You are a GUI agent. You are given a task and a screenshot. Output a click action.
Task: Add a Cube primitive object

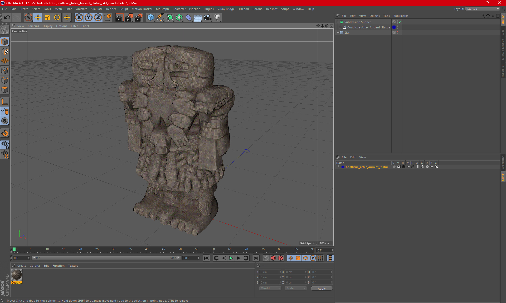[150, 18]
